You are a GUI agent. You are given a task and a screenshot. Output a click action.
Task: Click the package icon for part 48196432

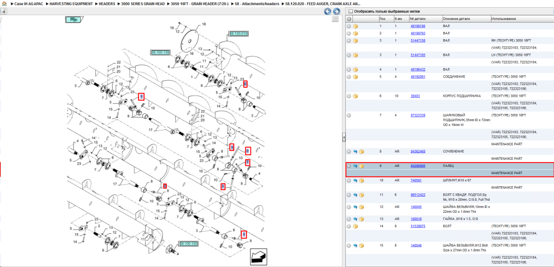click(x=356, y=70)
